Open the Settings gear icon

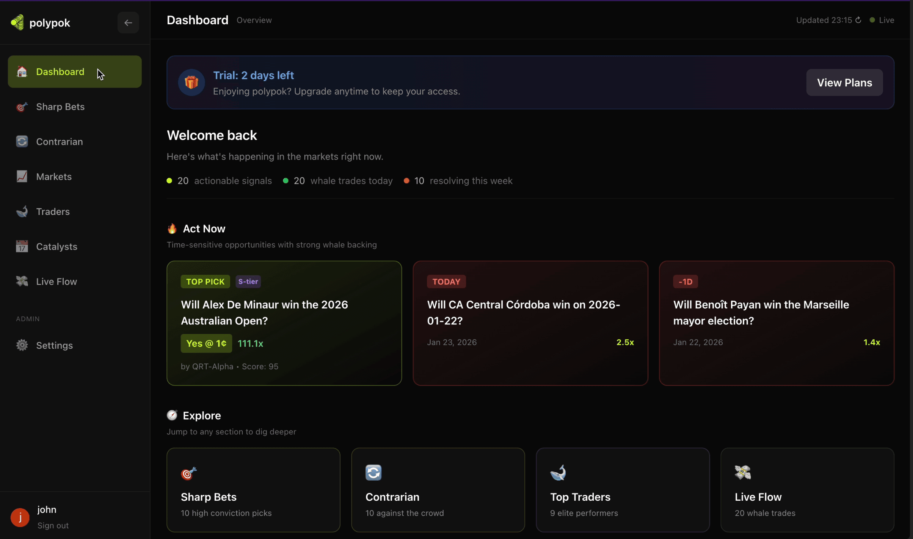click(x=22, y=345)
